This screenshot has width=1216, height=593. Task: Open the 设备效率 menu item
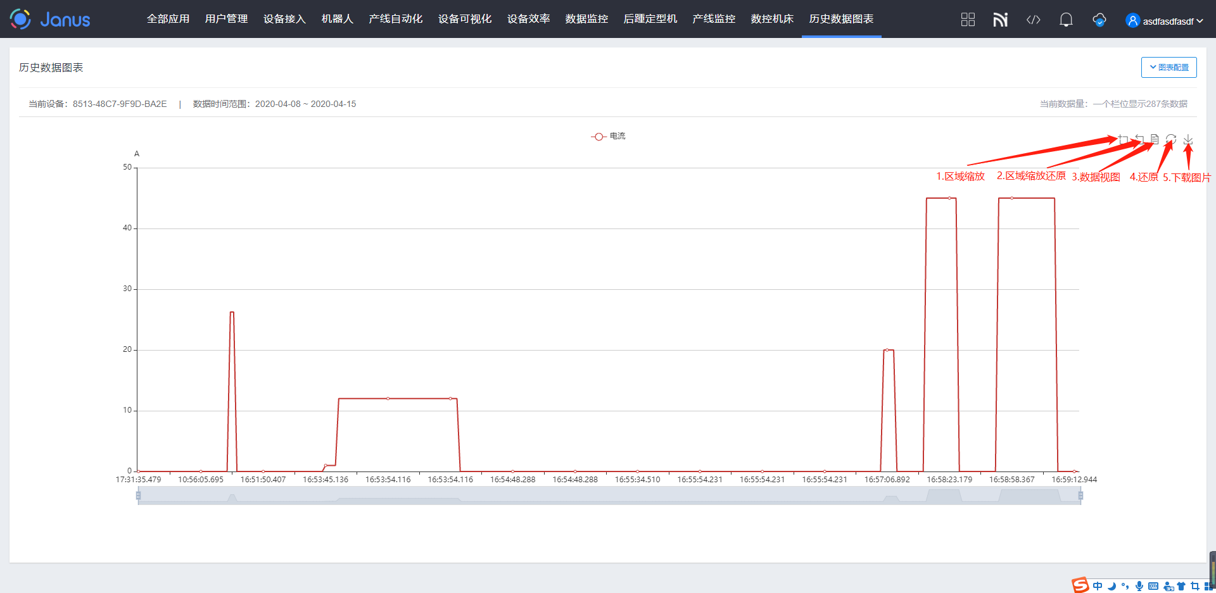coord(528,19)
